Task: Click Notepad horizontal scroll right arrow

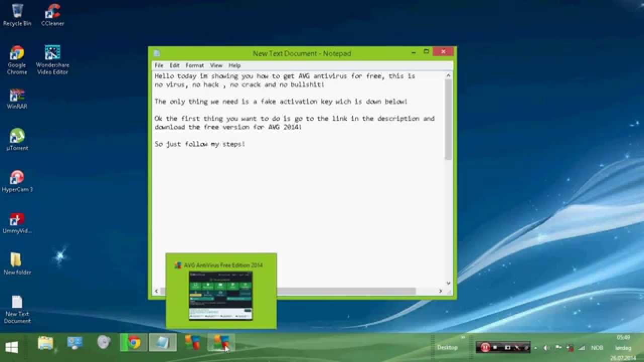Action: tap(440, 291)
